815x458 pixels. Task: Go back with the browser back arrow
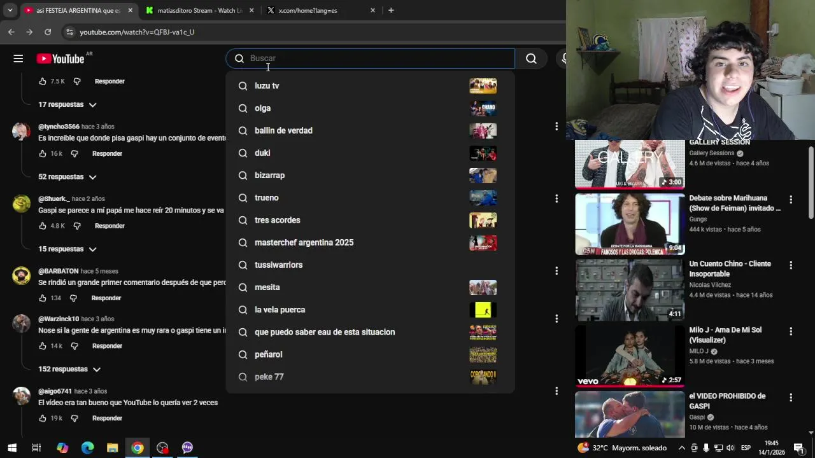click(11, 32)
